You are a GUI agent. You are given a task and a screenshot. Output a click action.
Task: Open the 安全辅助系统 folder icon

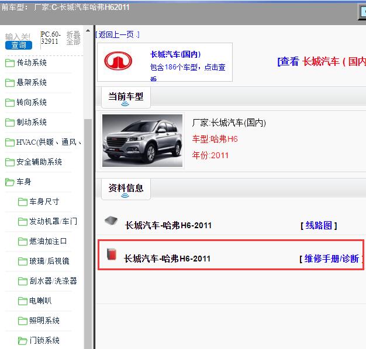click(10, 162)
